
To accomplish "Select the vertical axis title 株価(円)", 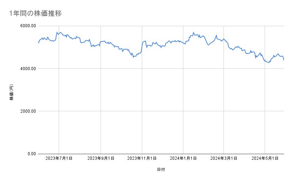I will [12, 92].
